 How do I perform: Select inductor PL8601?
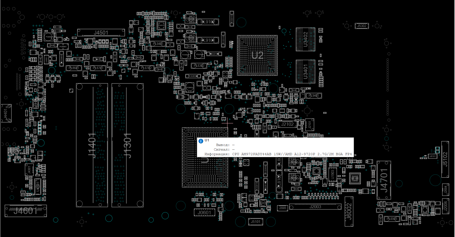coord(74,68)
